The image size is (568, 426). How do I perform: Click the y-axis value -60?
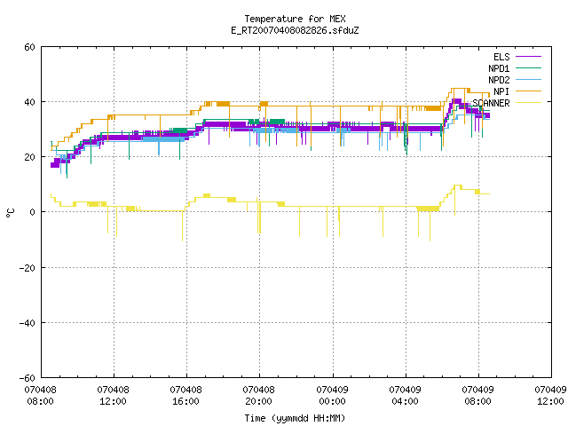point(28,378)
